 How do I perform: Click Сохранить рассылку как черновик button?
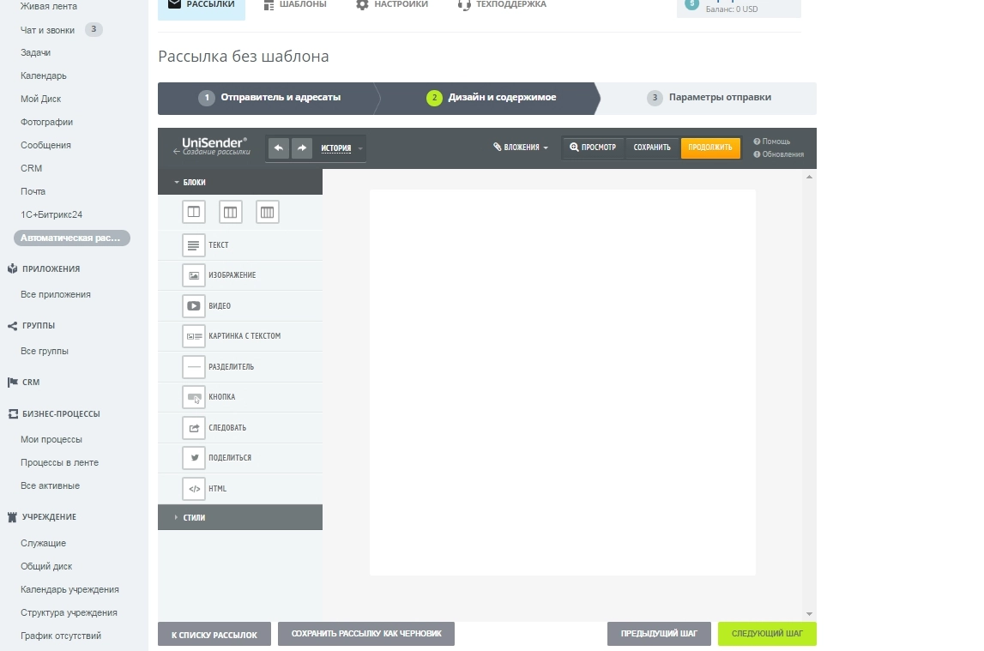coord(366,634)
